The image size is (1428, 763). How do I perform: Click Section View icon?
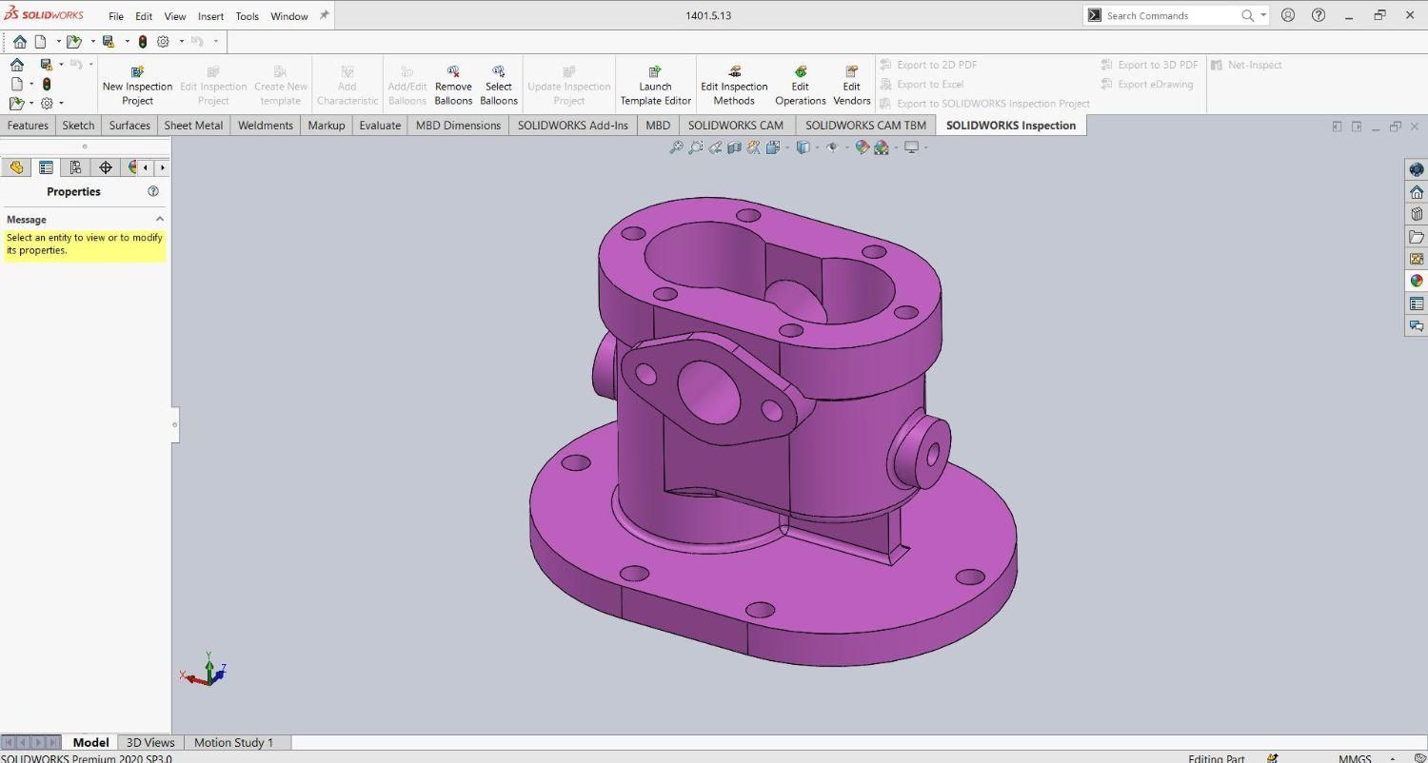coord(734,147)
